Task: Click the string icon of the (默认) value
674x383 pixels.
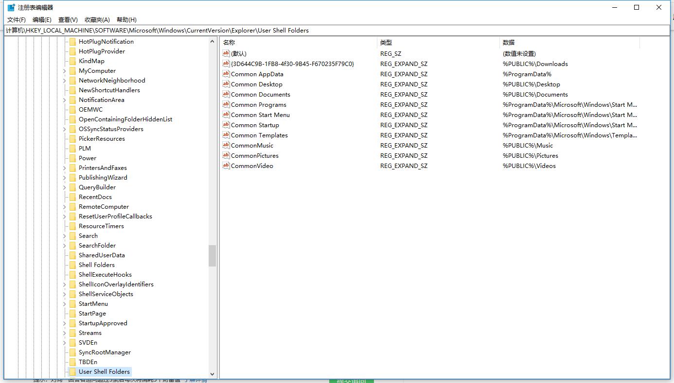Action: [226, 53]
